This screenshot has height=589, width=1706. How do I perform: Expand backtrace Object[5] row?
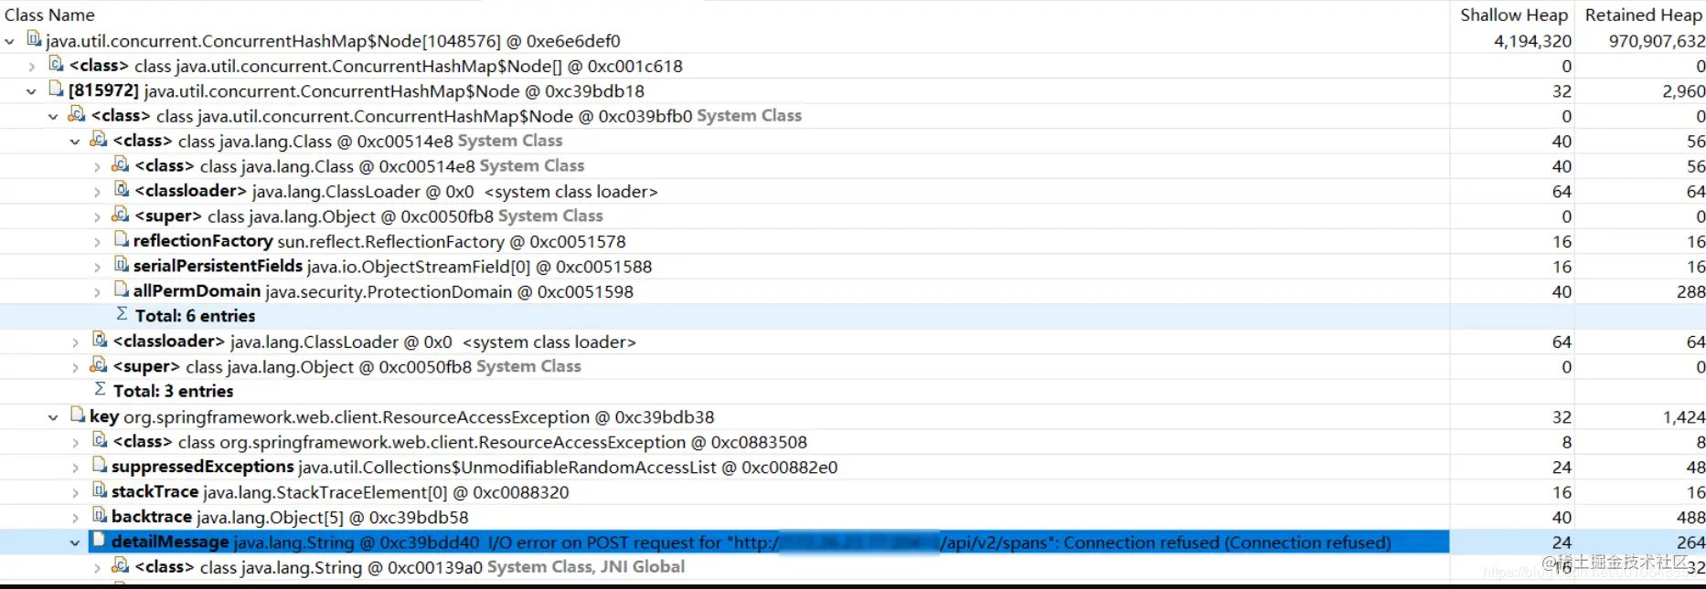click(75, 518)
